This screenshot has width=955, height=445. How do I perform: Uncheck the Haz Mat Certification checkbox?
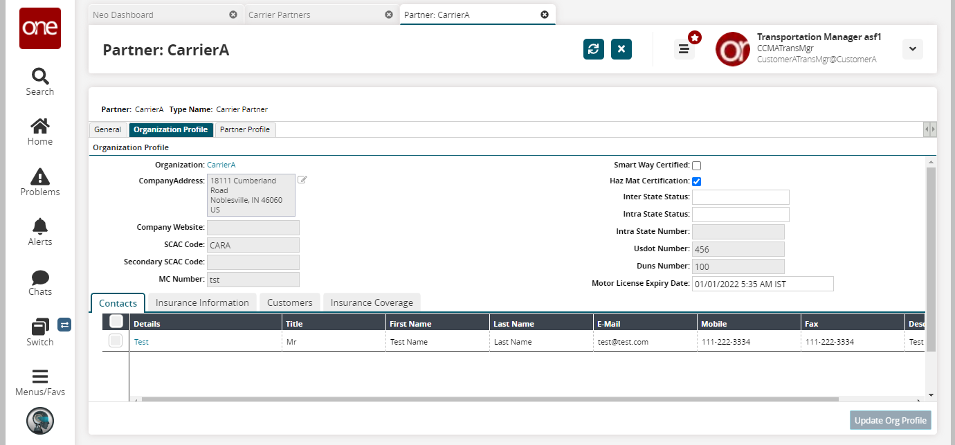tap(697, 181)
